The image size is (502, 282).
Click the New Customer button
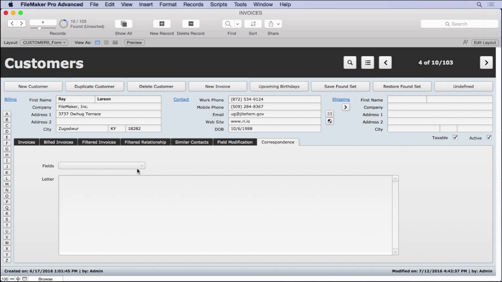point(33,86)
